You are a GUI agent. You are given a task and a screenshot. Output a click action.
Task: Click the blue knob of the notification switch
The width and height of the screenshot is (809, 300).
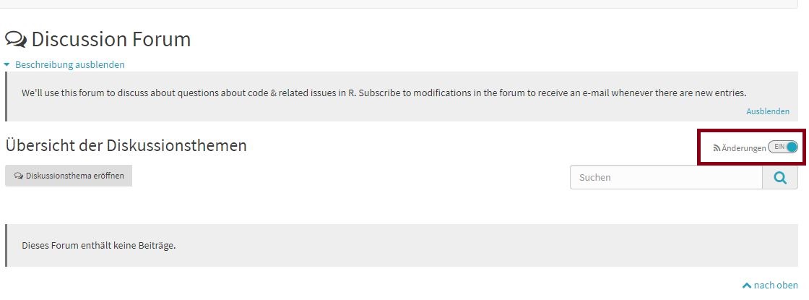coord(792,147)
